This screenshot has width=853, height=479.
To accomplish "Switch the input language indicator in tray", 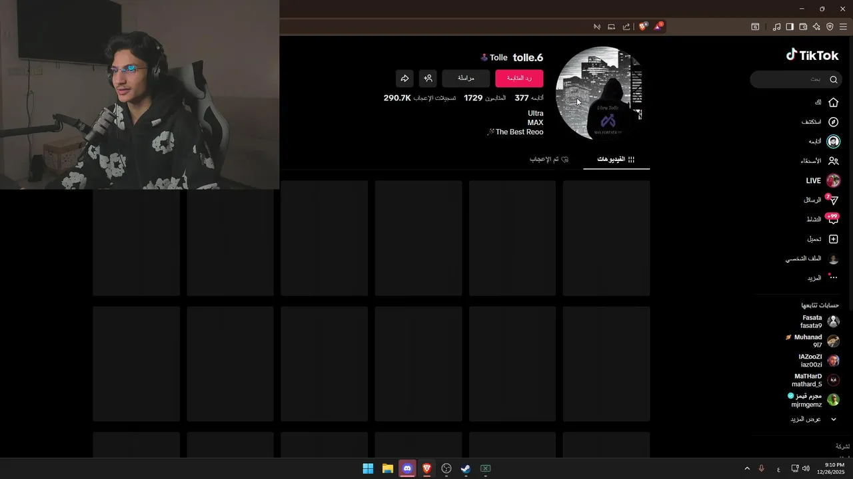I will (778, 469).
